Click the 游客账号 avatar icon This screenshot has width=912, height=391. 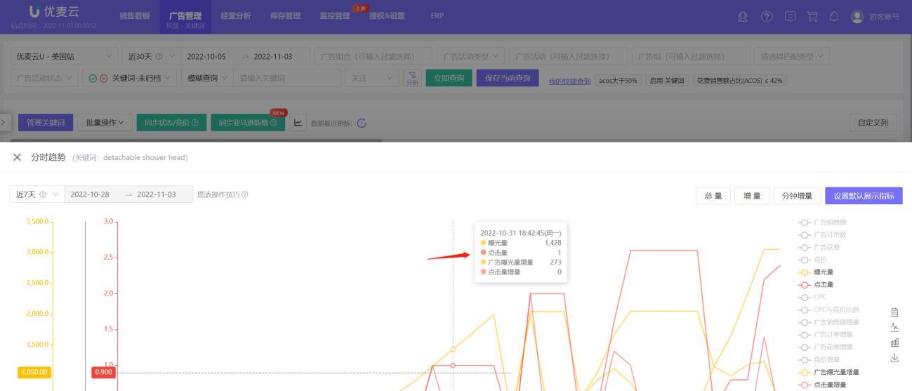coord(857,16)
